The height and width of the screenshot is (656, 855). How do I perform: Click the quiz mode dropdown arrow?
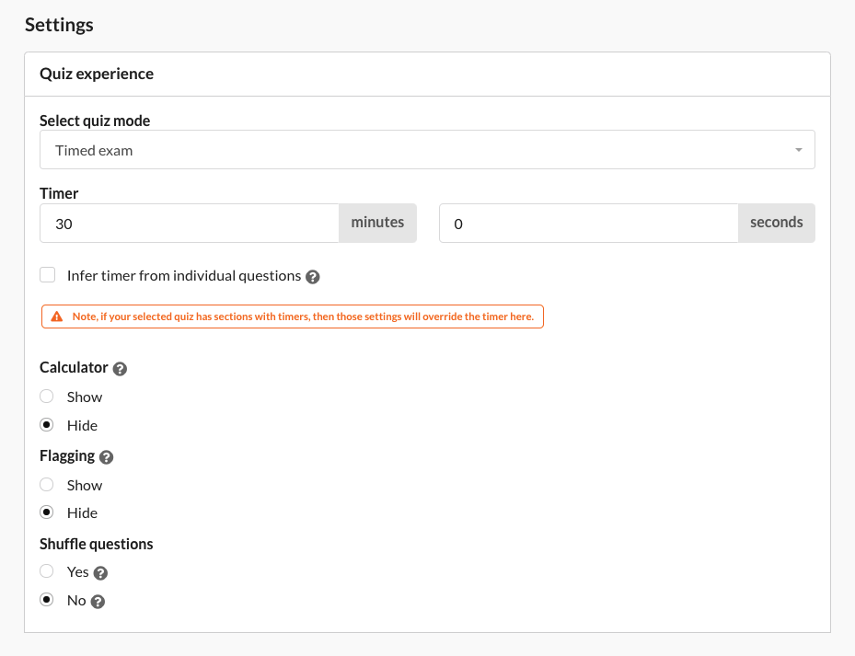pos(798,150)
